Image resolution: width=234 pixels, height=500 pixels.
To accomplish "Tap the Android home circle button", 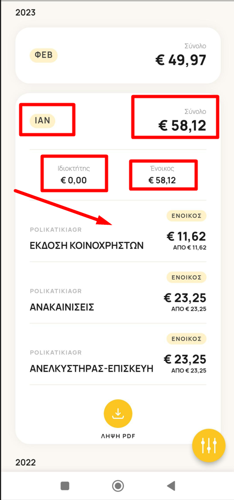I will (118, 485).
